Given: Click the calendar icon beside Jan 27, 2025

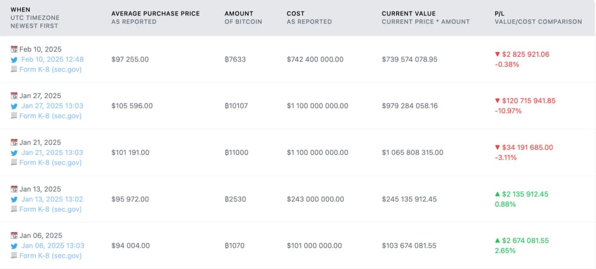Looking at the screenshot, I should (14, 95).
